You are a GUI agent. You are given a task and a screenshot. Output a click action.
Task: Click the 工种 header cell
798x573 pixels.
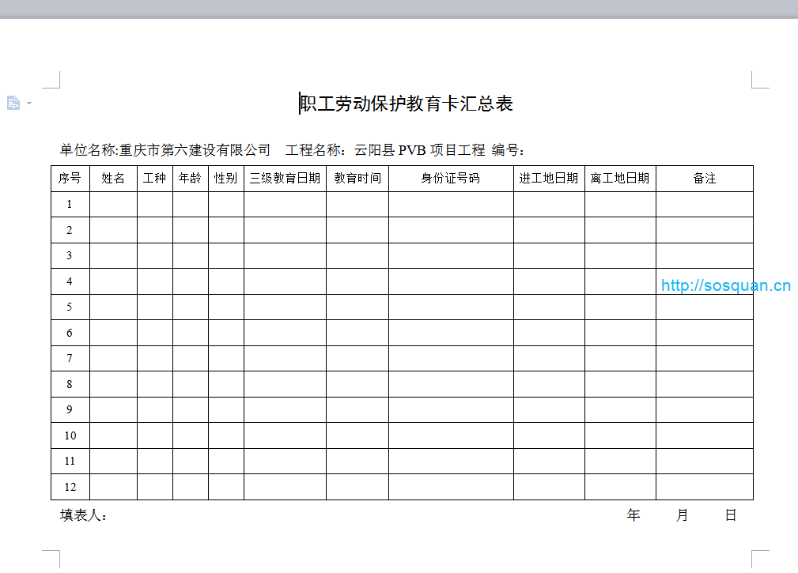pos(154,179)
